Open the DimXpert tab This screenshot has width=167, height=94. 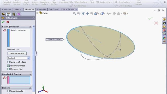[54, 9]
